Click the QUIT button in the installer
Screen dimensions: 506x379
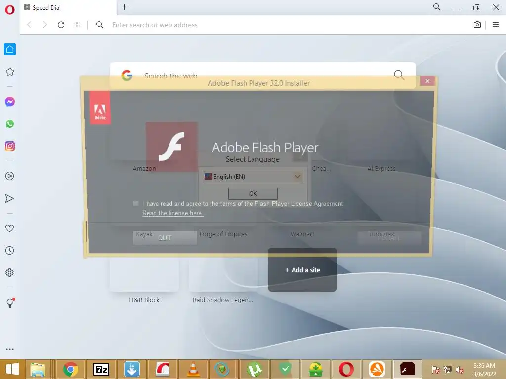coord(165,238)
